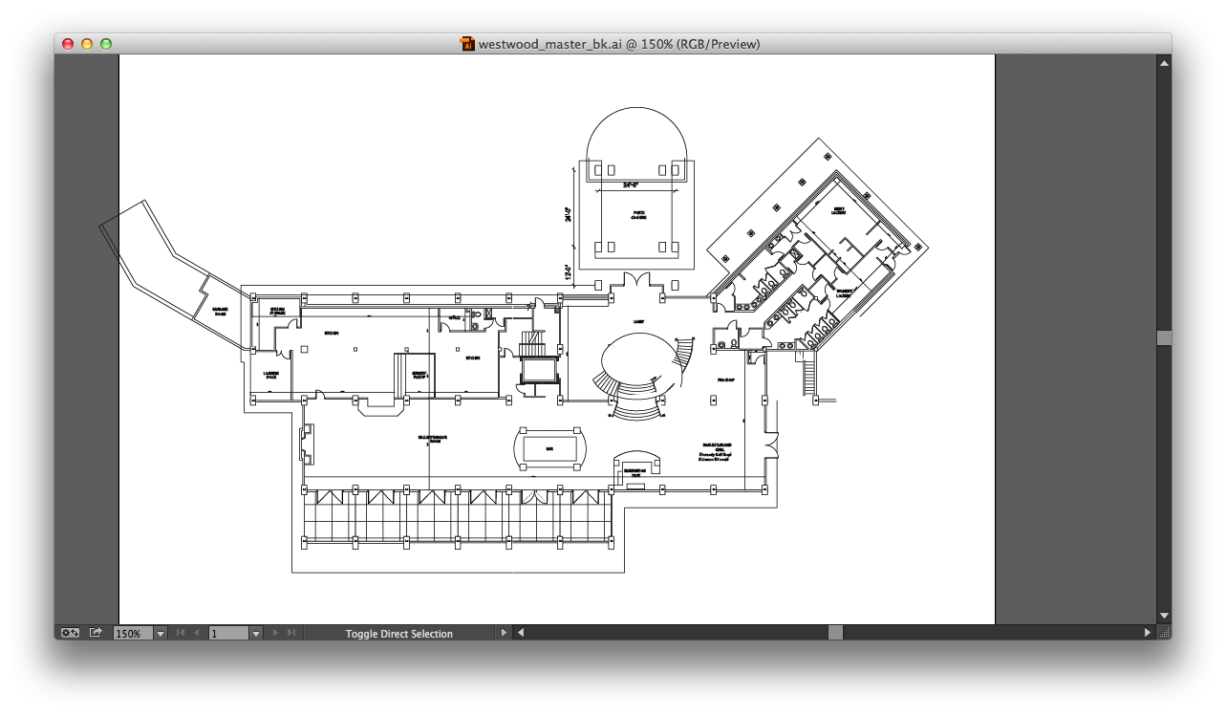The image size is (1226, 715).
Task: Open the zoom level dropdown arrow
Action: (x=161, y=633)
